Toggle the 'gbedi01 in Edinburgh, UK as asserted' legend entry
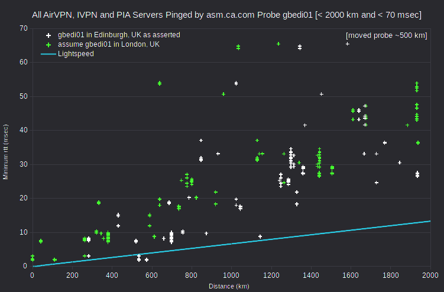 (x=119, y=35)
